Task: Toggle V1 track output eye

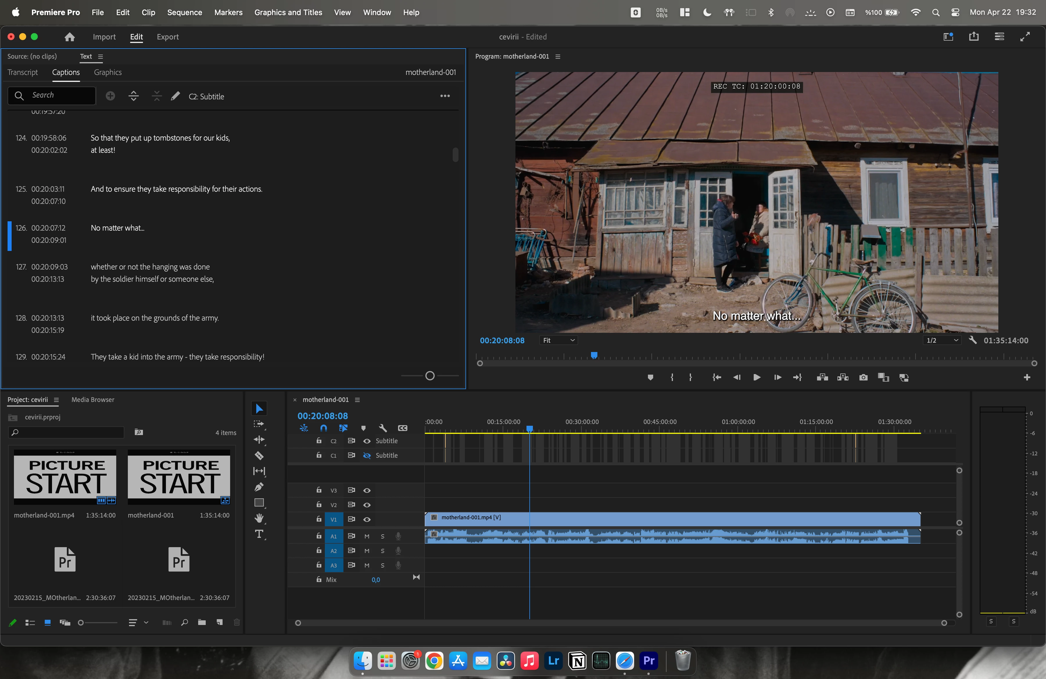Action: [x=367, y=519]
